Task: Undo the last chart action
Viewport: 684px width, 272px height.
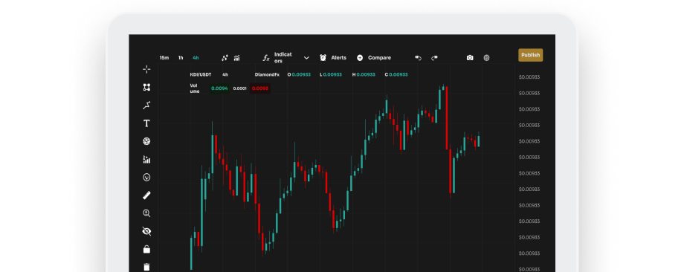Action: (418, 57)
